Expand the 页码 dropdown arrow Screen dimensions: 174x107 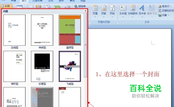[x=112, y=17]
